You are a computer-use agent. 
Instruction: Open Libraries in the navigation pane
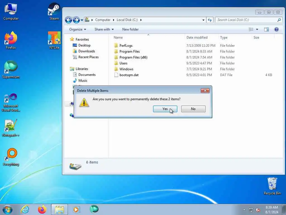pos(82,69)
